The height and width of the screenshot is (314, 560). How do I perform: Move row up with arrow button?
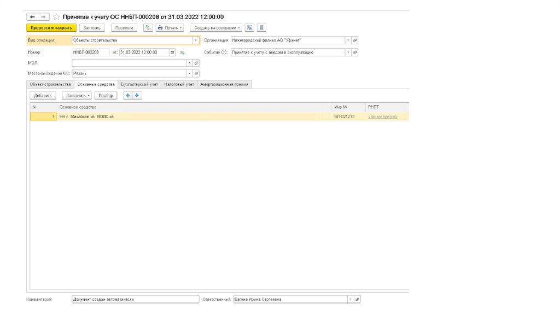coord(128,95)
